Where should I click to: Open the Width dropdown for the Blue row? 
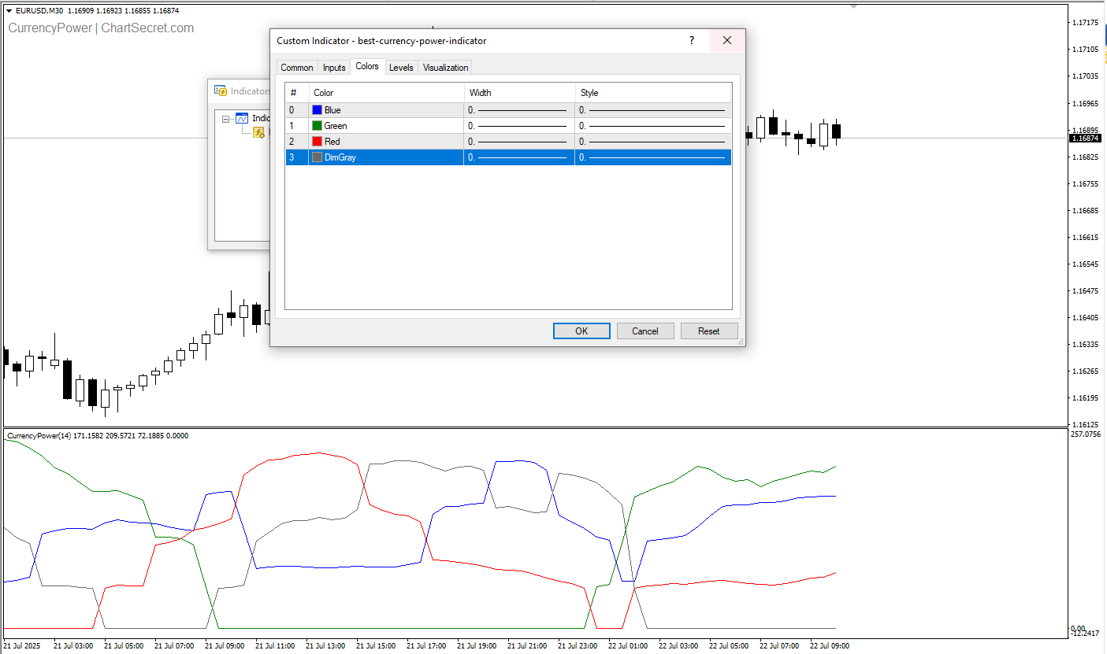coord(519,110)
